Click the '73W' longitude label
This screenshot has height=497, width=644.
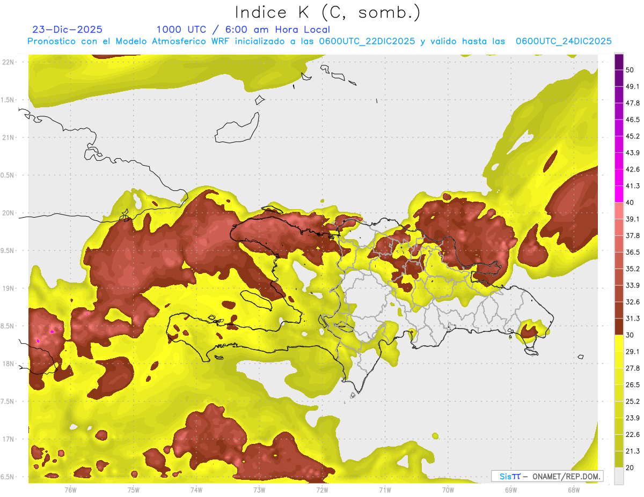[259, 490]
